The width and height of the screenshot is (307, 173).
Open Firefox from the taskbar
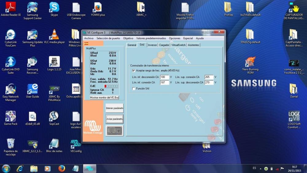click(61, 168)
